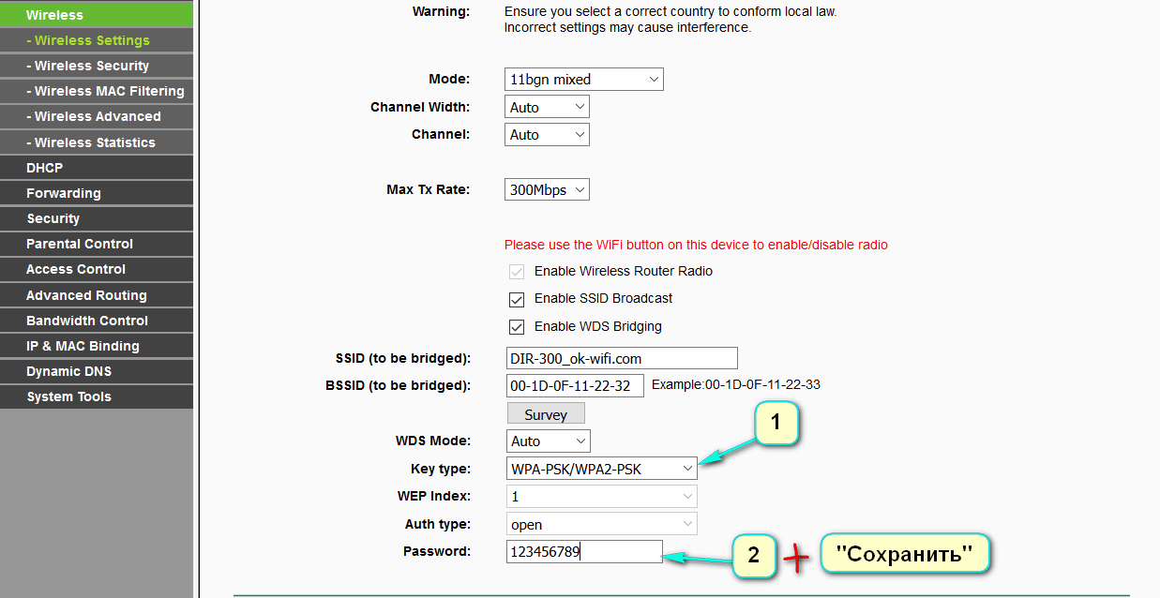Expand Key type dropdown WPA-PSK/WPA2-PSK
Screen dimensions: 1160x598
(x=601, y=468)
